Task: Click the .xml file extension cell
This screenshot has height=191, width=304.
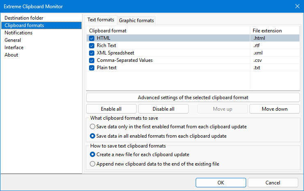Action: (x=274, y=53)
